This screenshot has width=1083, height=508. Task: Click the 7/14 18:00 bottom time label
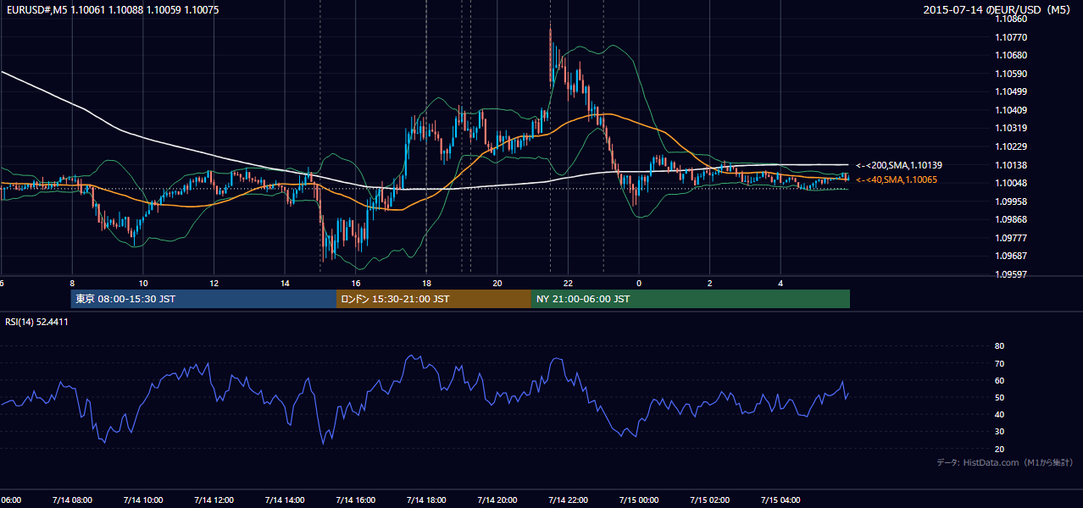(426, 500)
